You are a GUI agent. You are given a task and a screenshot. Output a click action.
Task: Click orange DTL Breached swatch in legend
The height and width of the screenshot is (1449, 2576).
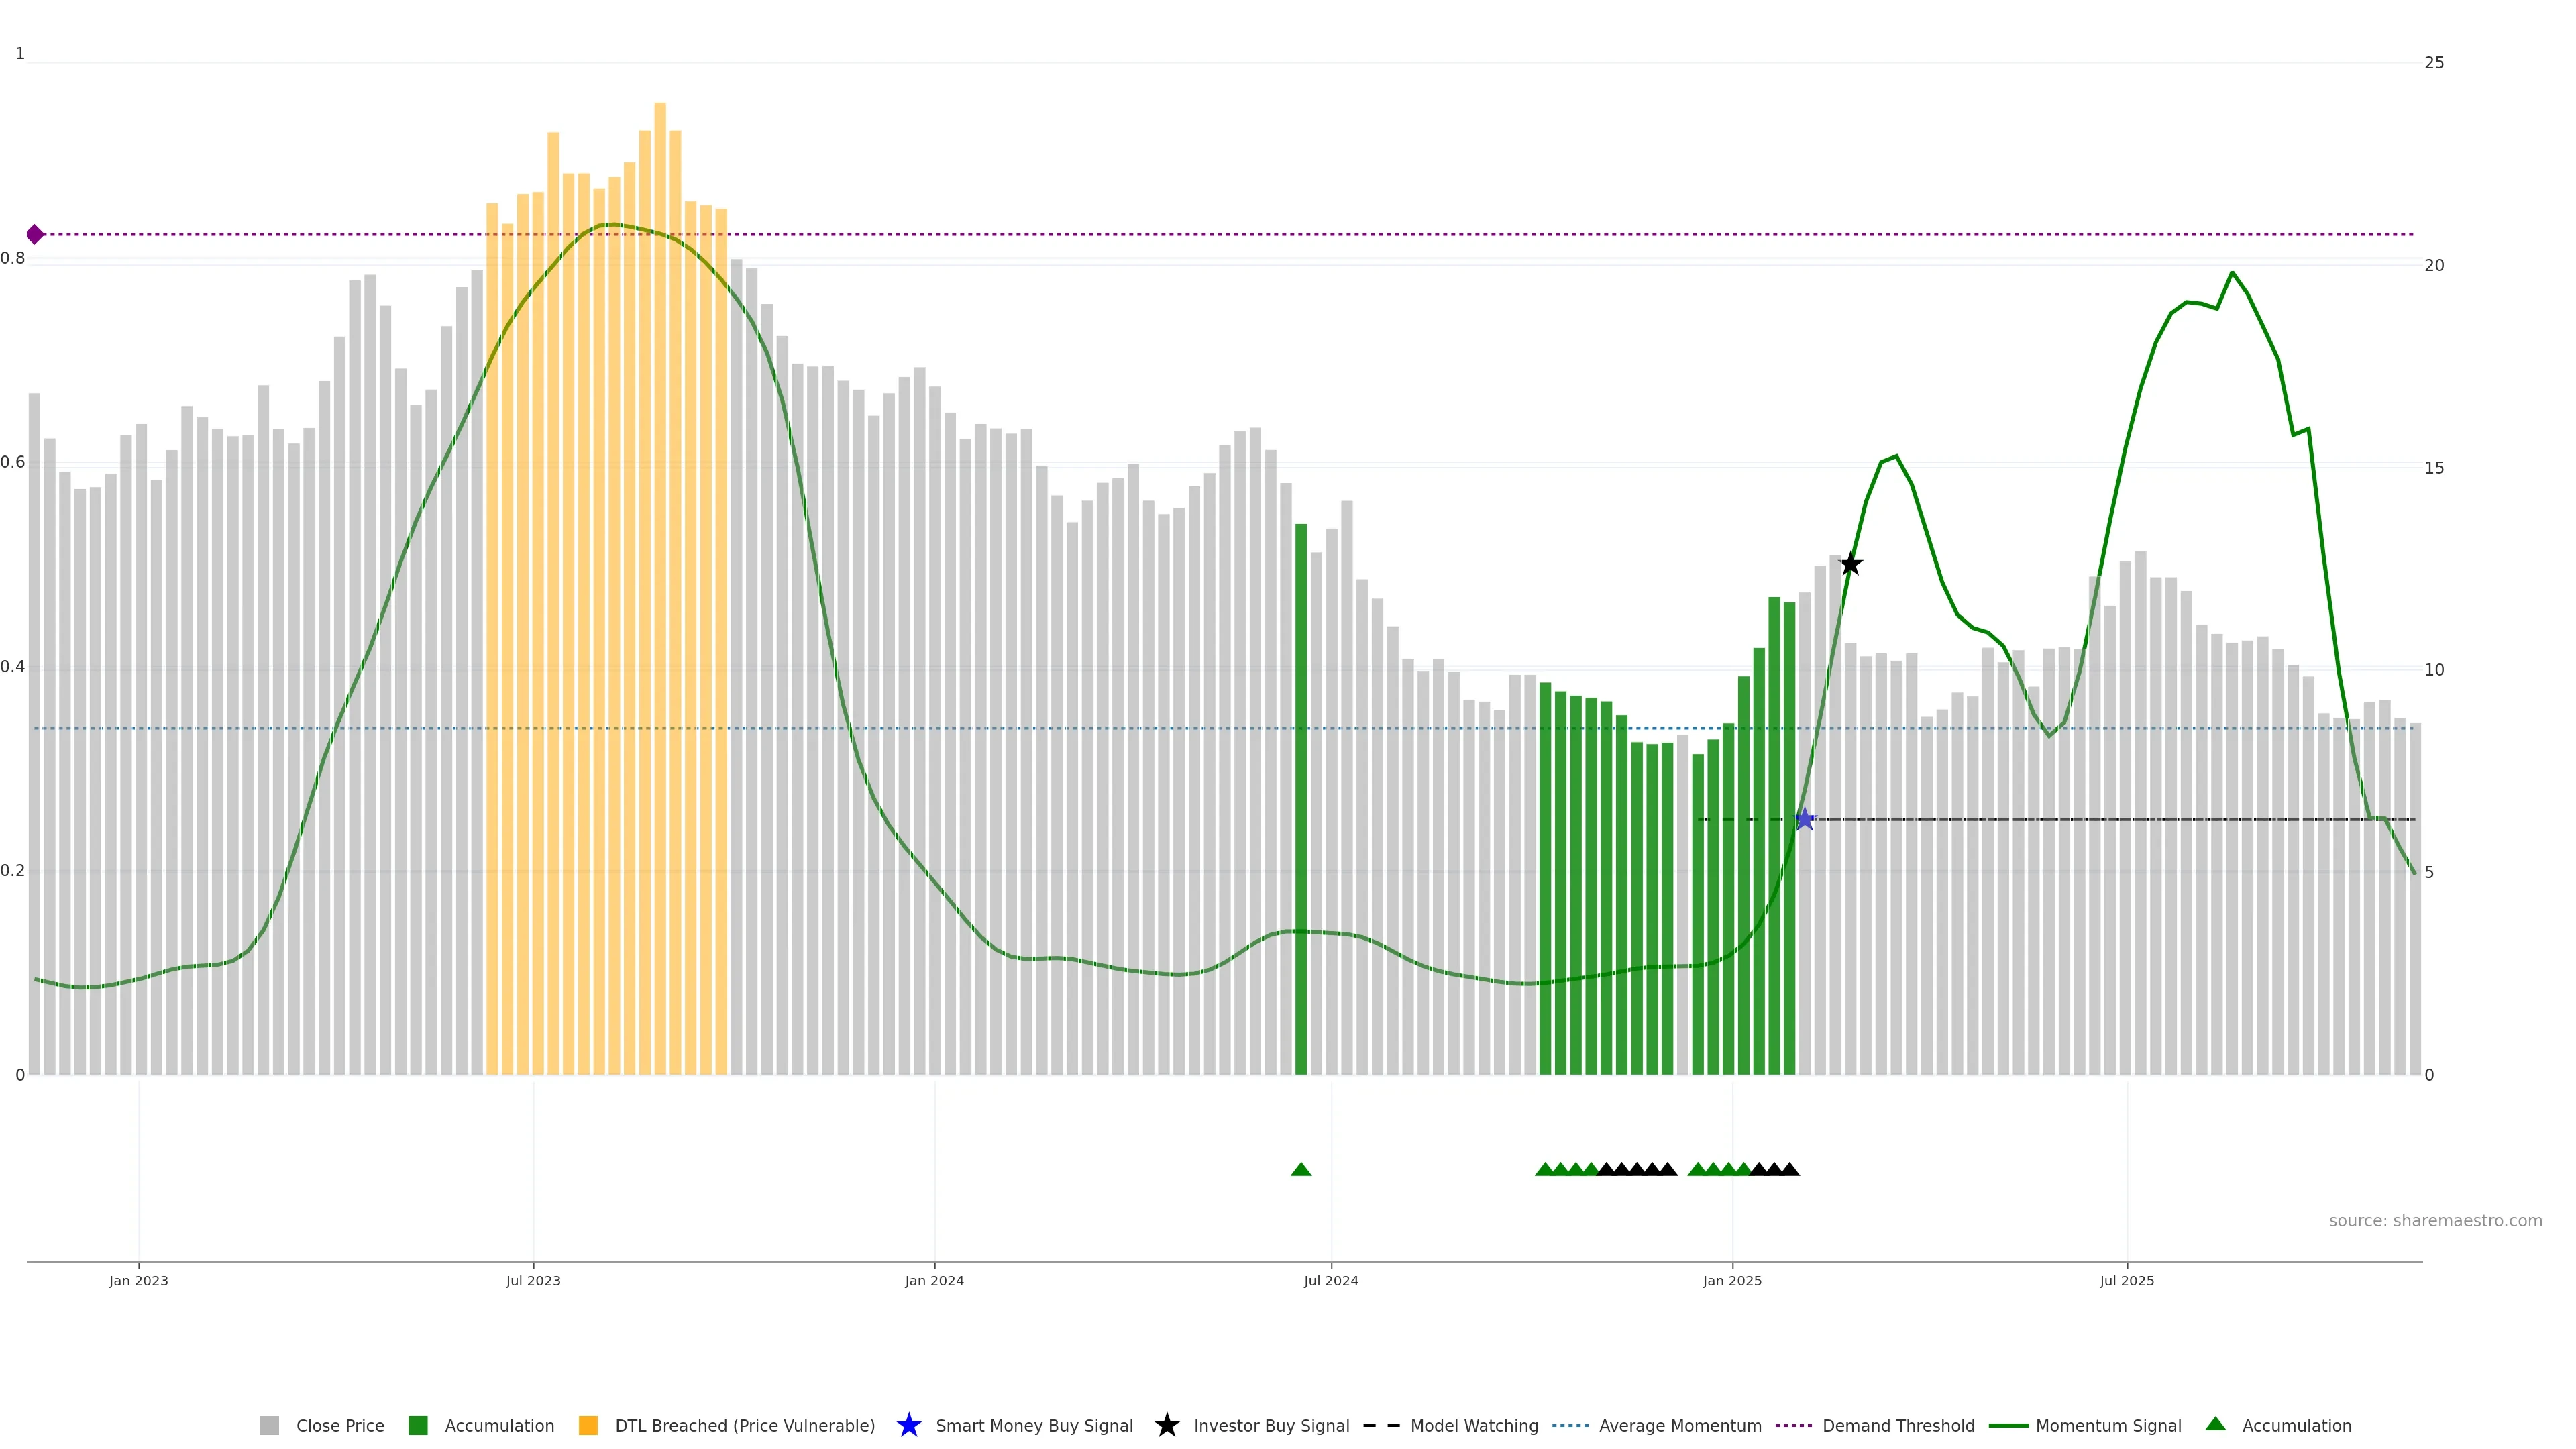[588, 1425]
